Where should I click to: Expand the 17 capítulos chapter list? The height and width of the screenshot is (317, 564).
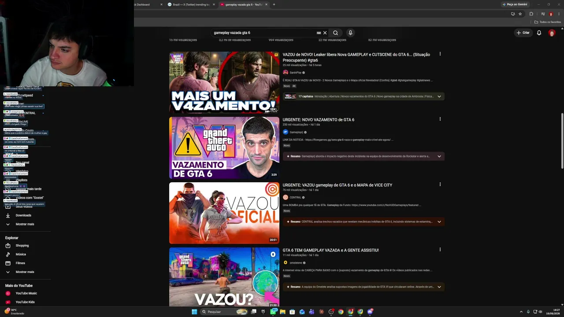tap(439, 96)
